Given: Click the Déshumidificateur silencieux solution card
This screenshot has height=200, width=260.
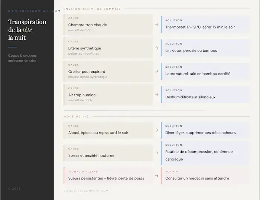Looking at the screenshot, I should coord(205,95).
